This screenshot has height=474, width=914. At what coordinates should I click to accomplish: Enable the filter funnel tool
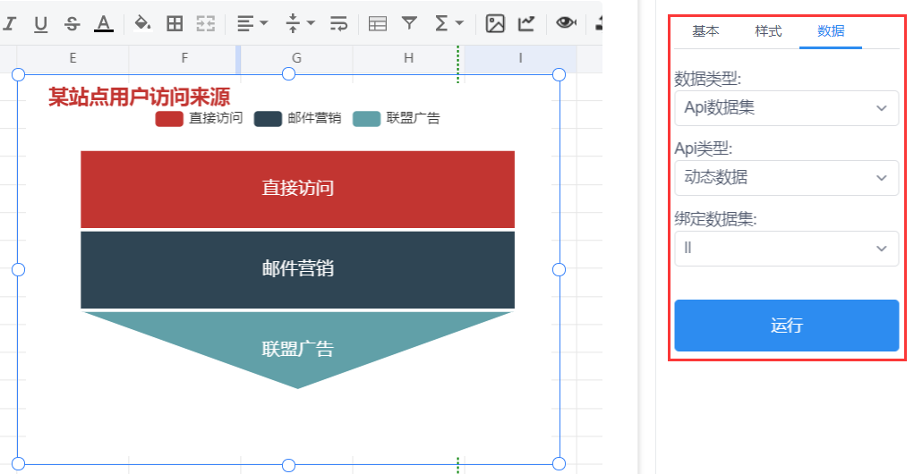point(410,23)
